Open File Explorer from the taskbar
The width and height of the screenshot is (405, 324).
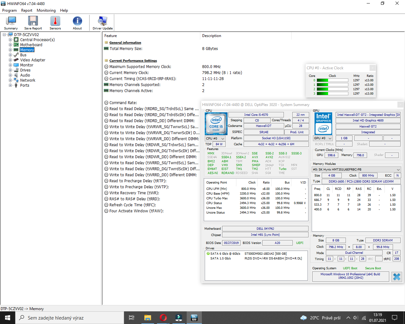coord(147,318)
